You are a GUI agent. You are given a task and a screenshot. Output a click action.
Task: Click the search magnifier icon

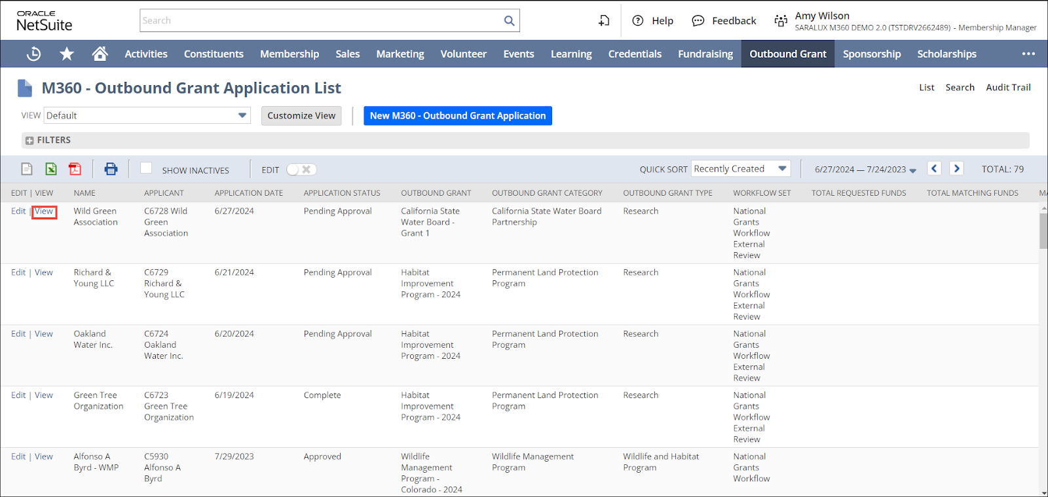[x=509, y=20]
